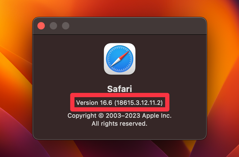Click the empty title bar area
The image size is (239, 157).
[137, 26]
